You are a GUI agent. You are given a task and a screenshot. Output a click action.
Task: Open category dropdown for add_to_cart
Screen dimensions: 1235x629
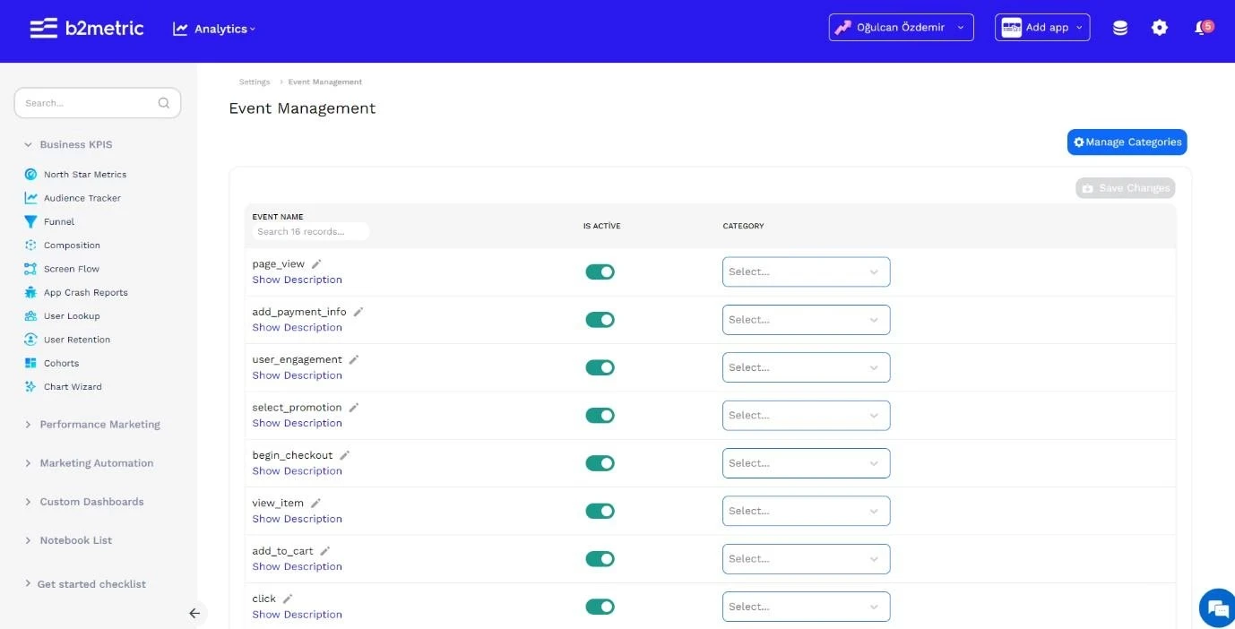point(806,559)
